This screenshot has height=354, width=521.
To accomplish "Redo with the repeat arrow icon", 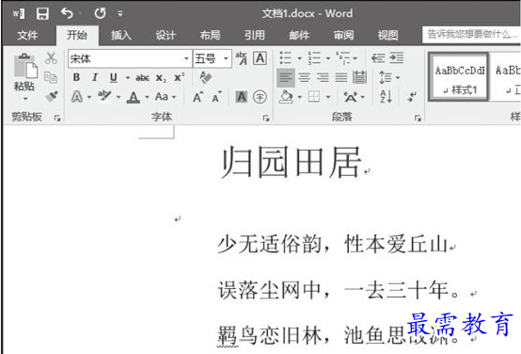I will 100,13.
